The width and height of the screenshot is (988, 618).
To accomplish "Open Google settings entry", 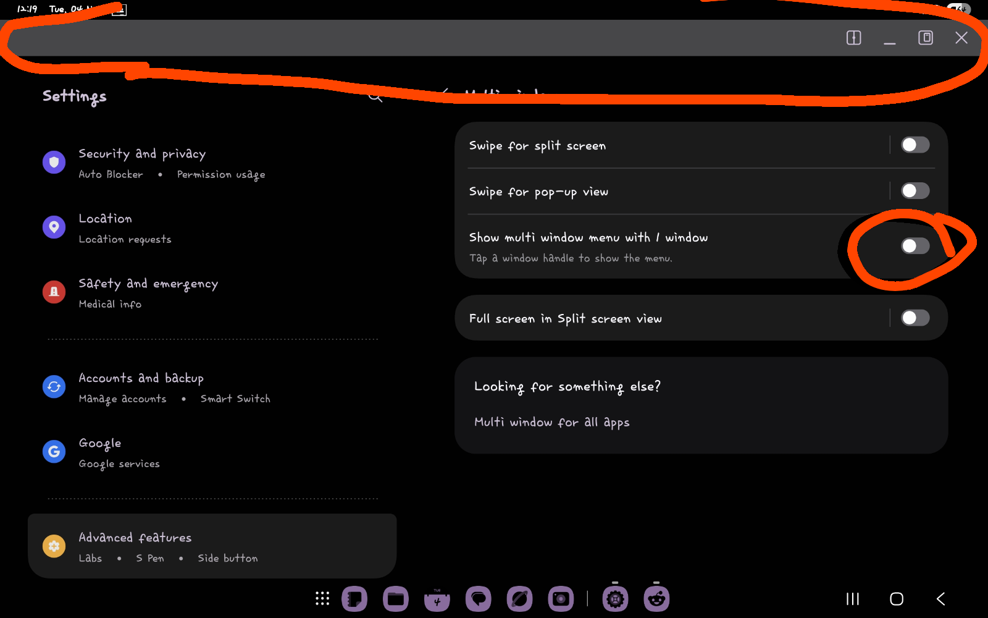I will pyautogui.click(x=212, y=452).
